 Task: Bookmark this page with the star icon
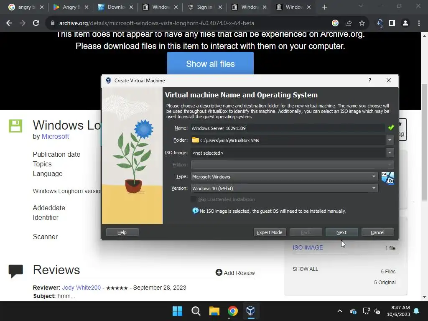point(362,23)
